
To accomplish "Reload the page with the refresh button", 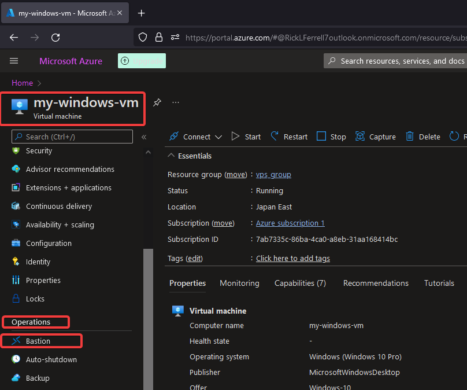I will pyautogui.click(x=55, y=37).
